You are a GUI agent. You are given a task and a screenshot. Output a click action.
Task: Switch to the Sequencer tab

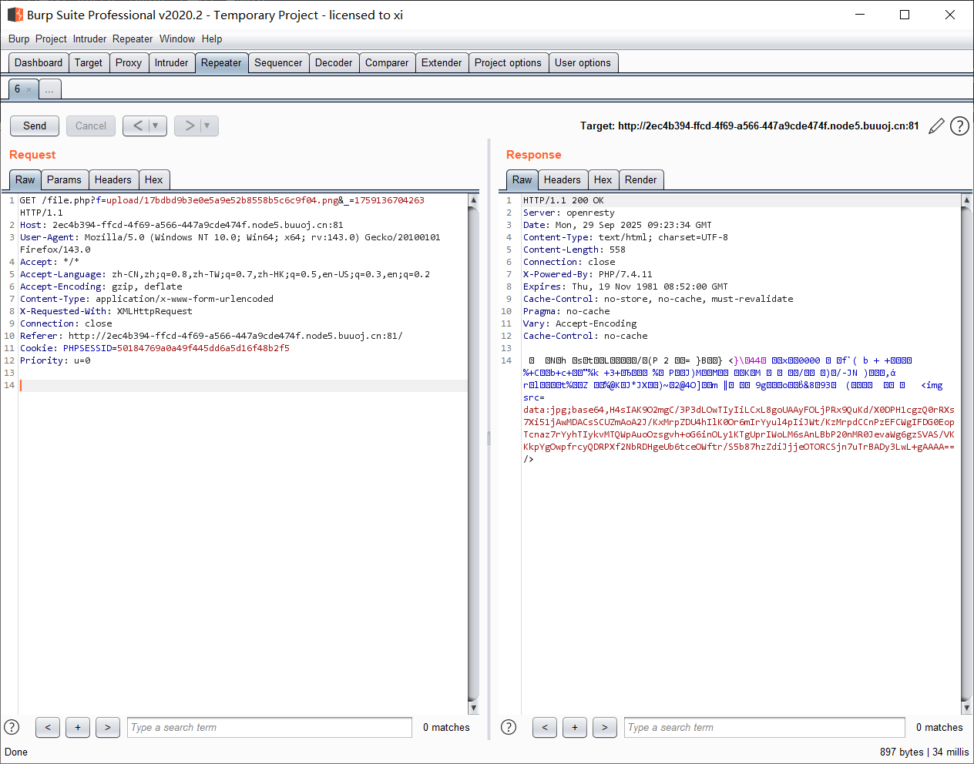click(x=278, y=63)
